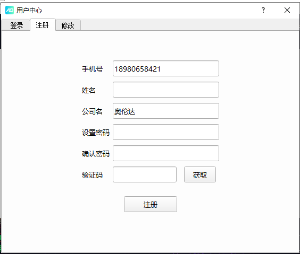The image size is (300, 254).
Task: Open the 修改 tab
Action: coord(68,25)
